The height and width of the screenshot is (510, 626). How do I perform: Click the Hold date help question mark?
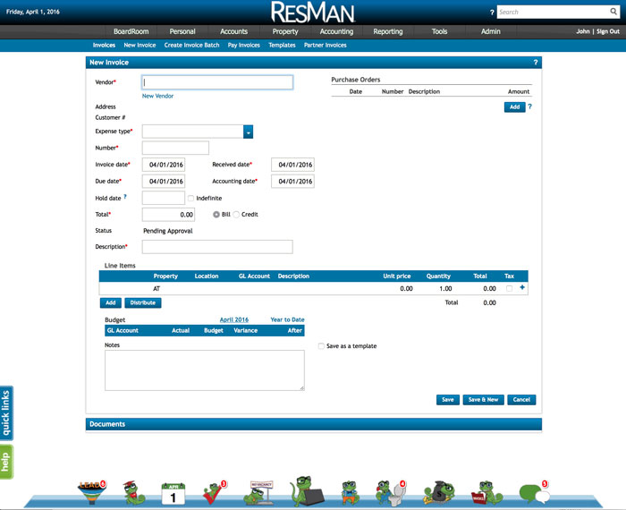coord(125,197)
